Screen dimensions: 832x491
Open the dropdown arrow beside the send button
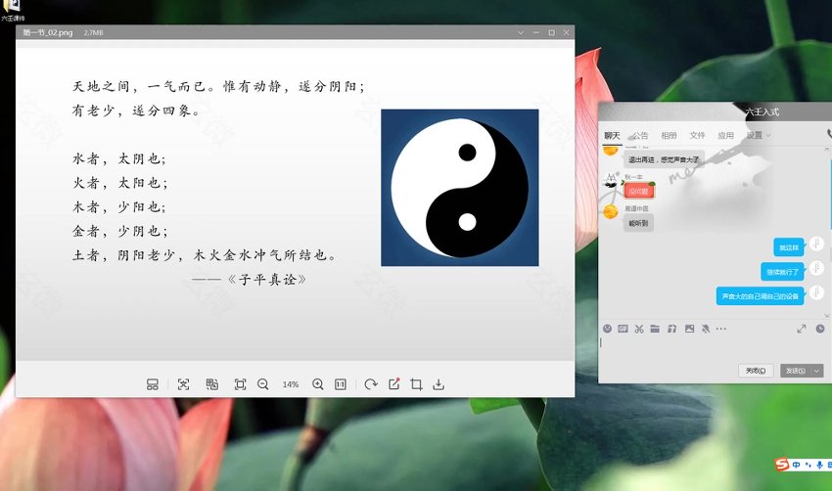pyautogui.click(x=817, y=371)
